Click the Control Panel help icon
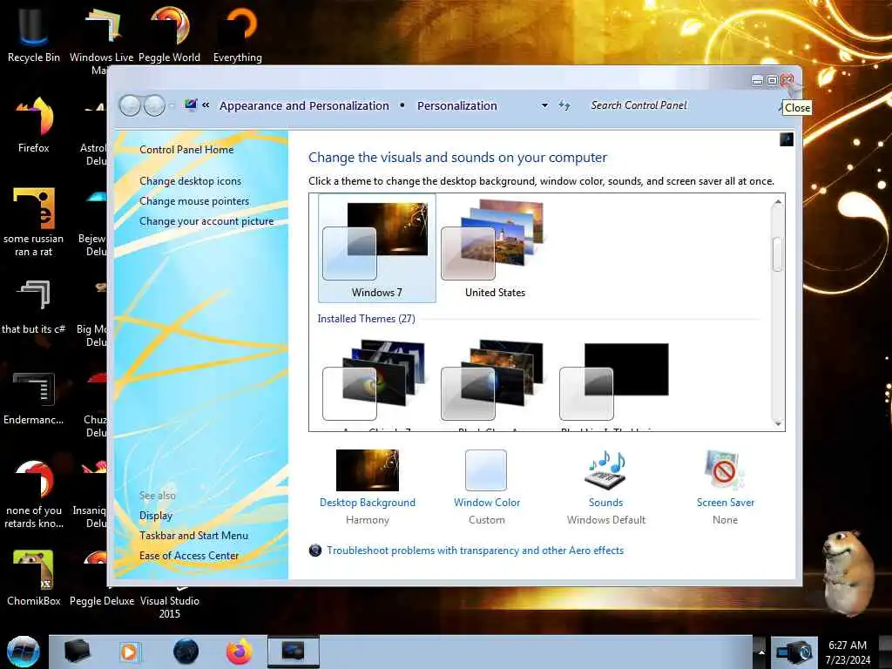This screenshot has height=669, width=892. pyautogui.click(x=787, y=139)
